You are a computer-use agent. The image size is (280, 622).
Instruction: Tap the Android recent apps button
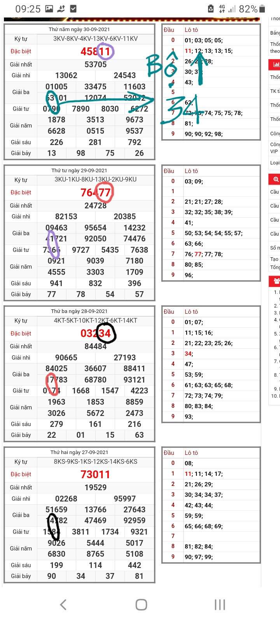220,605
